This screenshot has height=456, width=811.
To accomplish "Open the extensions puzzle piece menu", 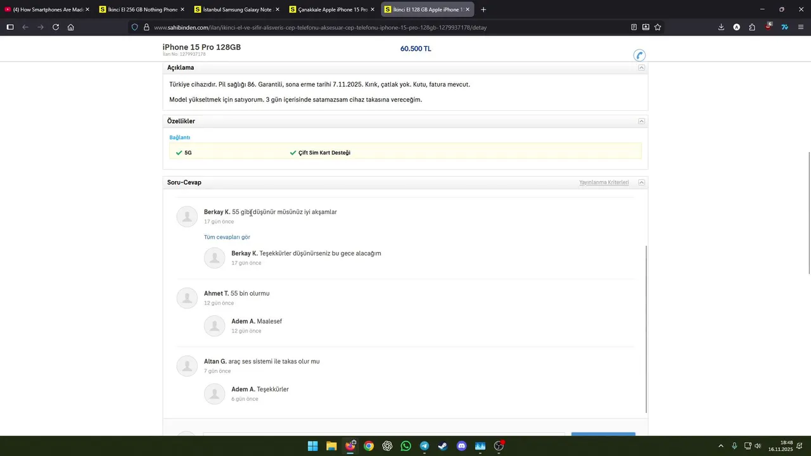I will point(752,27).
